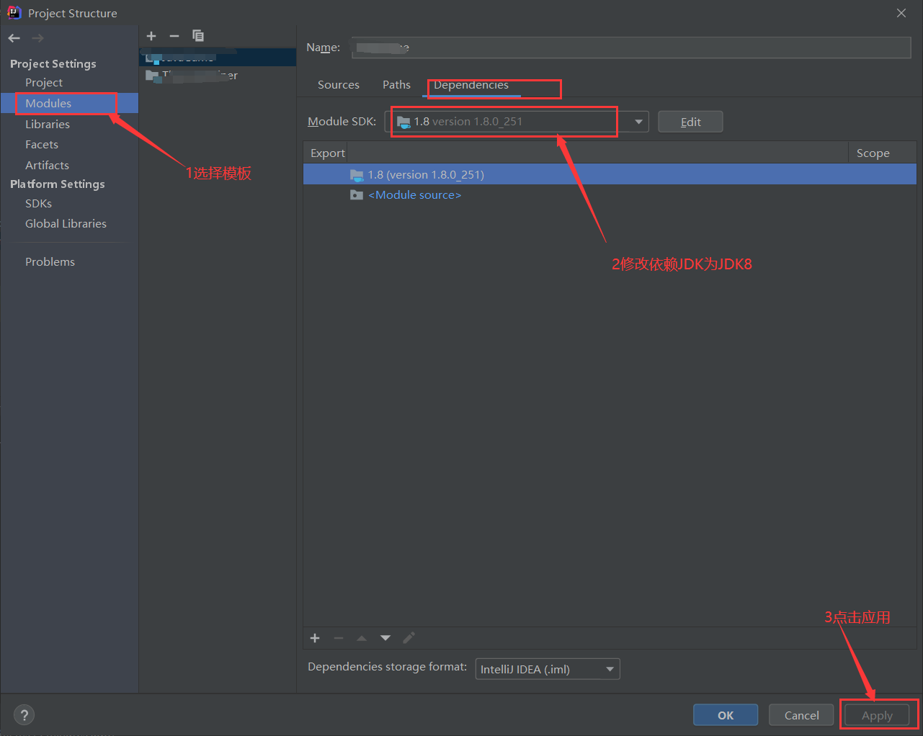The width and height of the screenshot is (923, 736).
Task: Edit dependency pencil icon
Action: tap(409, 638)
